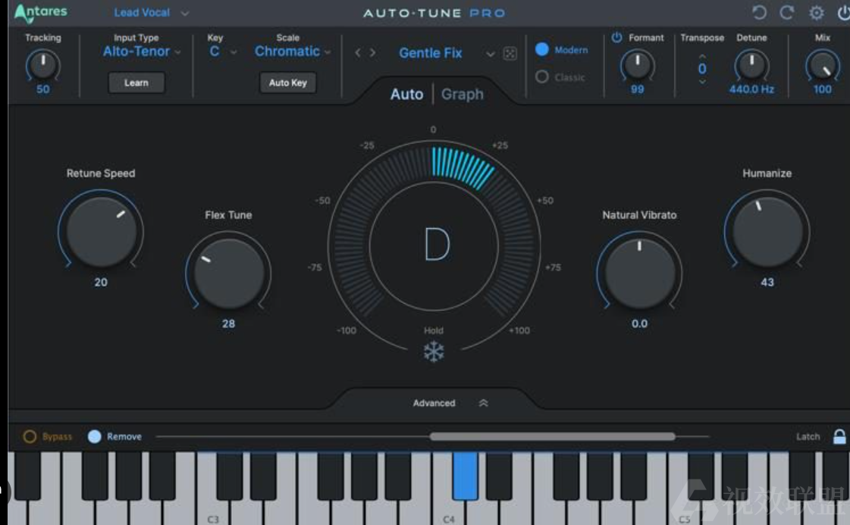Click the Transpose value 0

coord(702,69)
